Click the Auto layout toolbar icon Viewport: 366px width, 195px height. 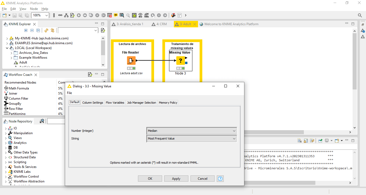click(66, 15)
